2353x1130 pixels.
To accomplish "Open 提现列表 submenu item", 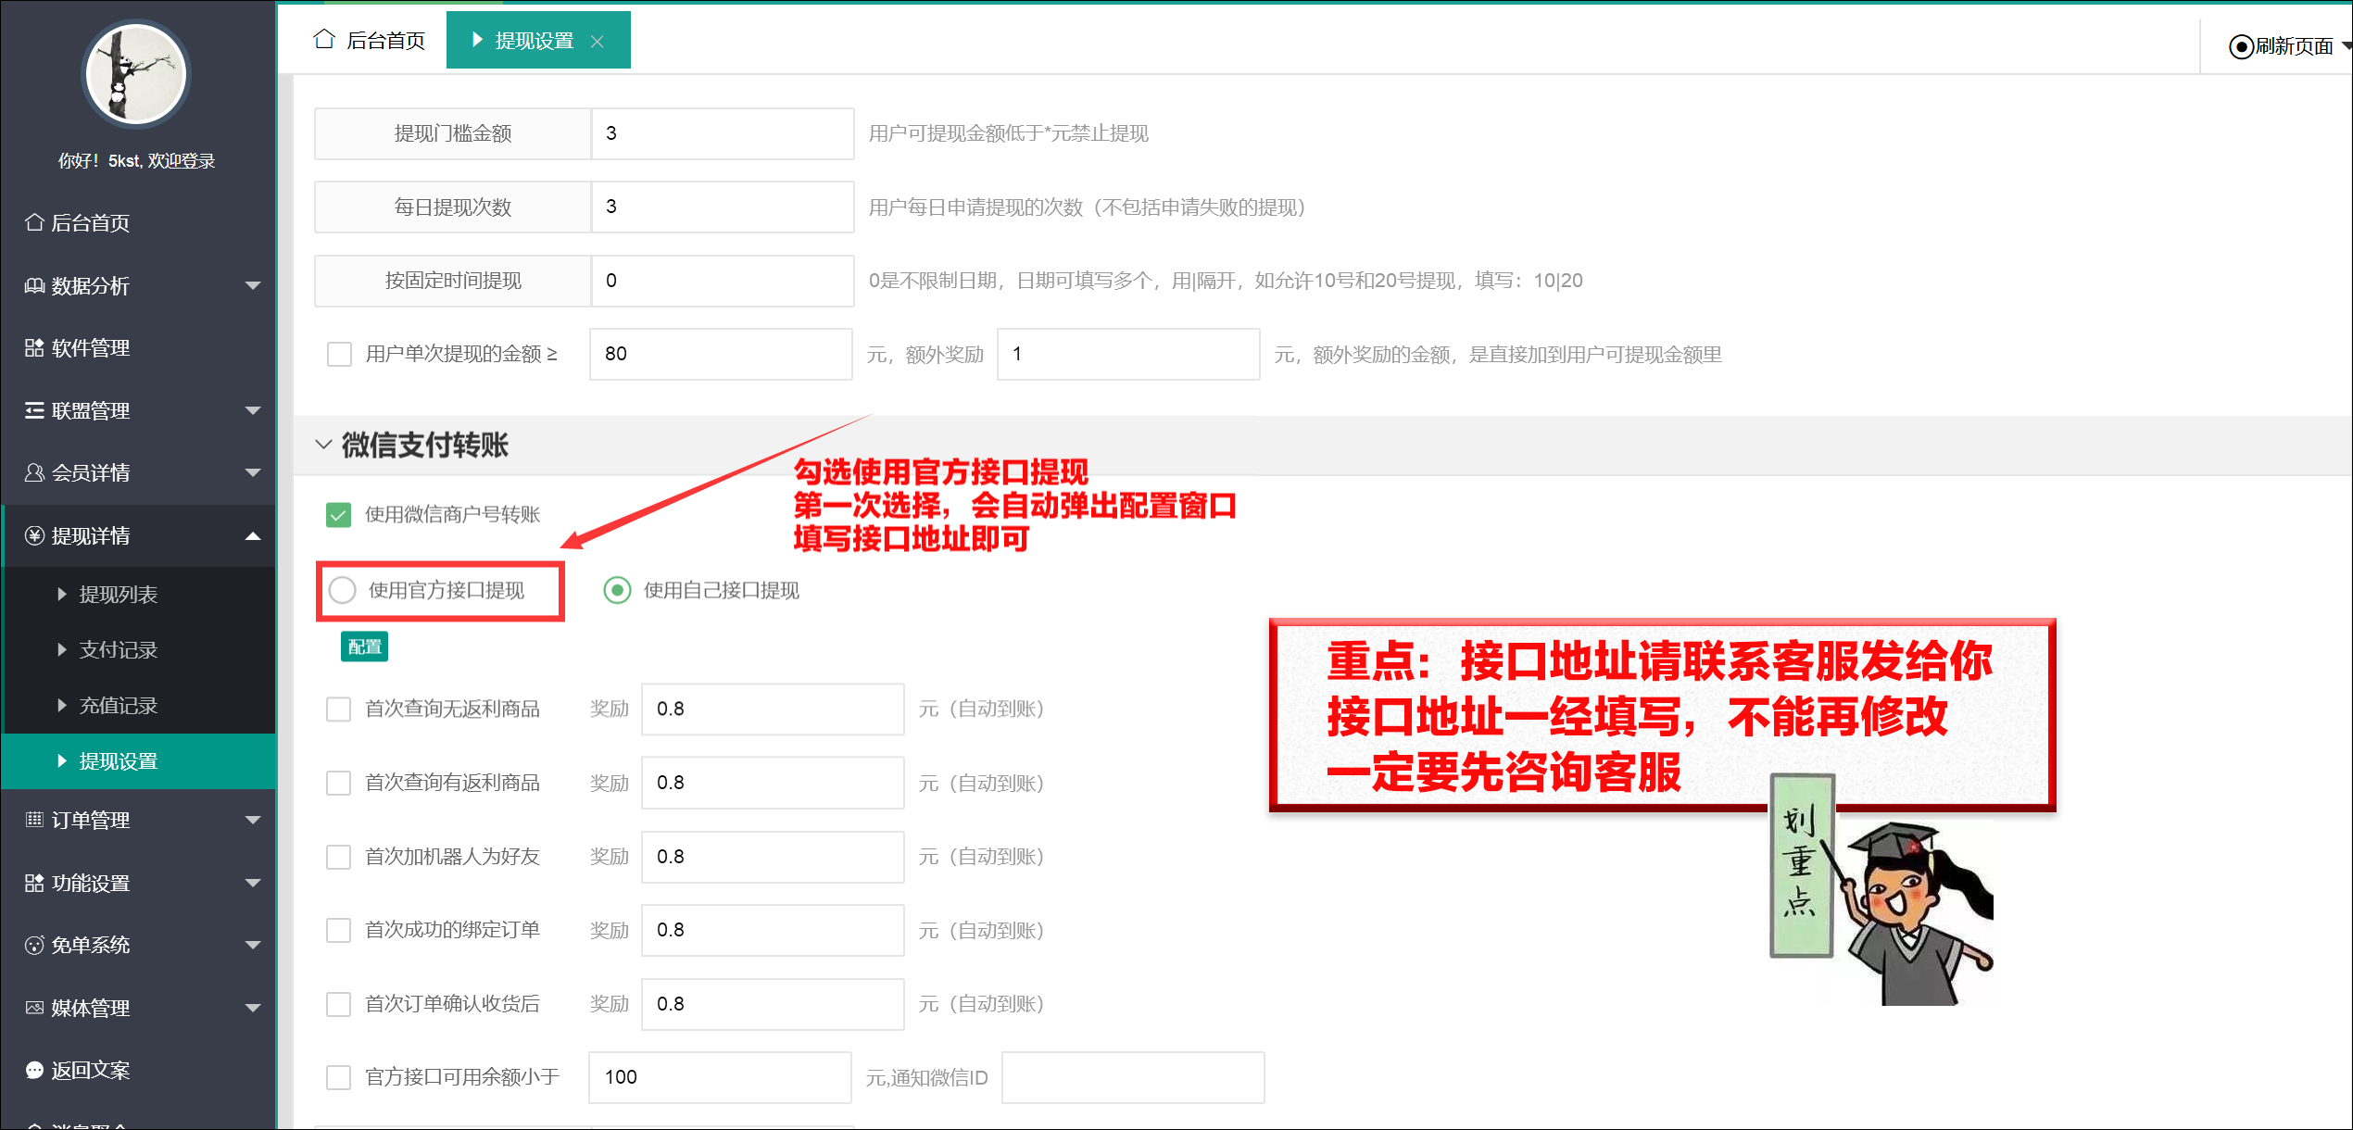I will click(x=119, y=594).
